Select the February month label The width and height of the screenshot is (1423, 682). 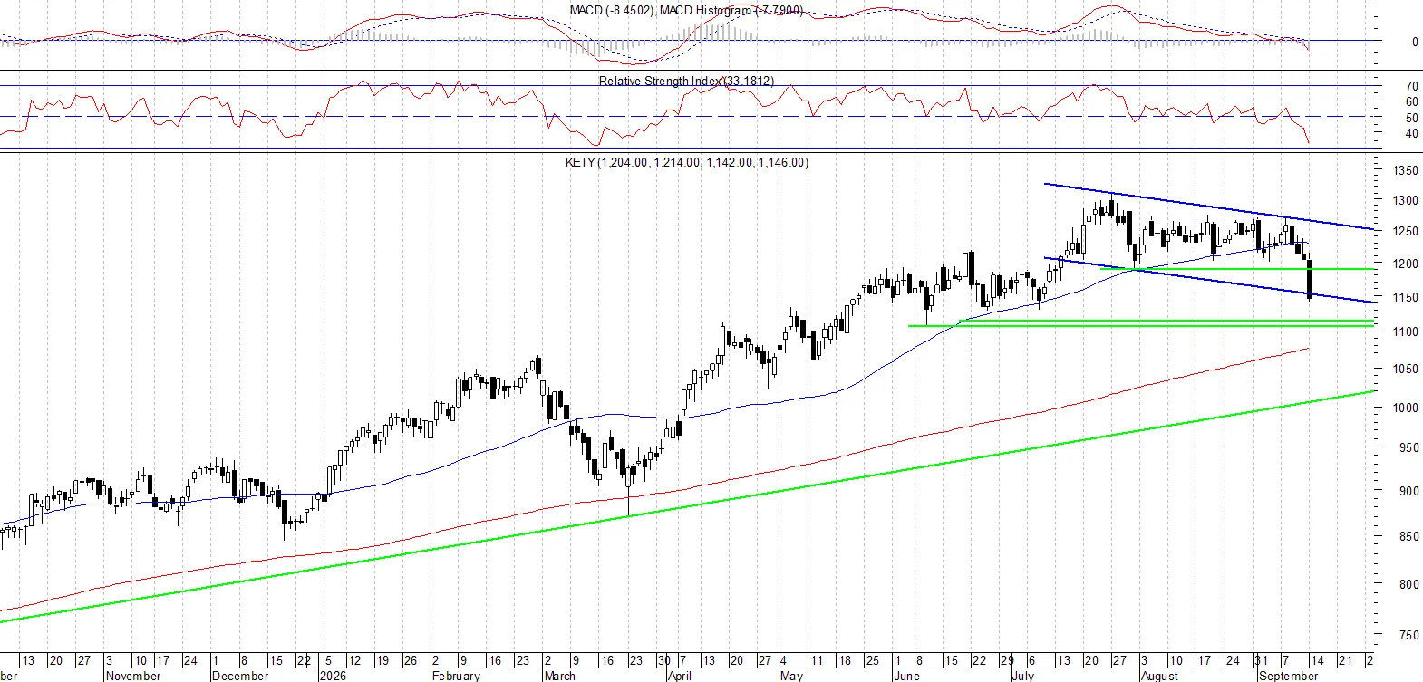pyautogui.click(x=456, y=676)
